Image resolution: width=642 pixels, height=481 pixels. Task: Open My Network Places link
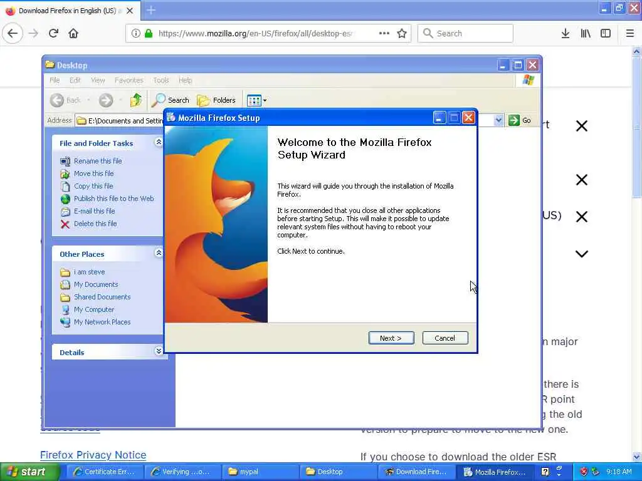click(102, 322)
